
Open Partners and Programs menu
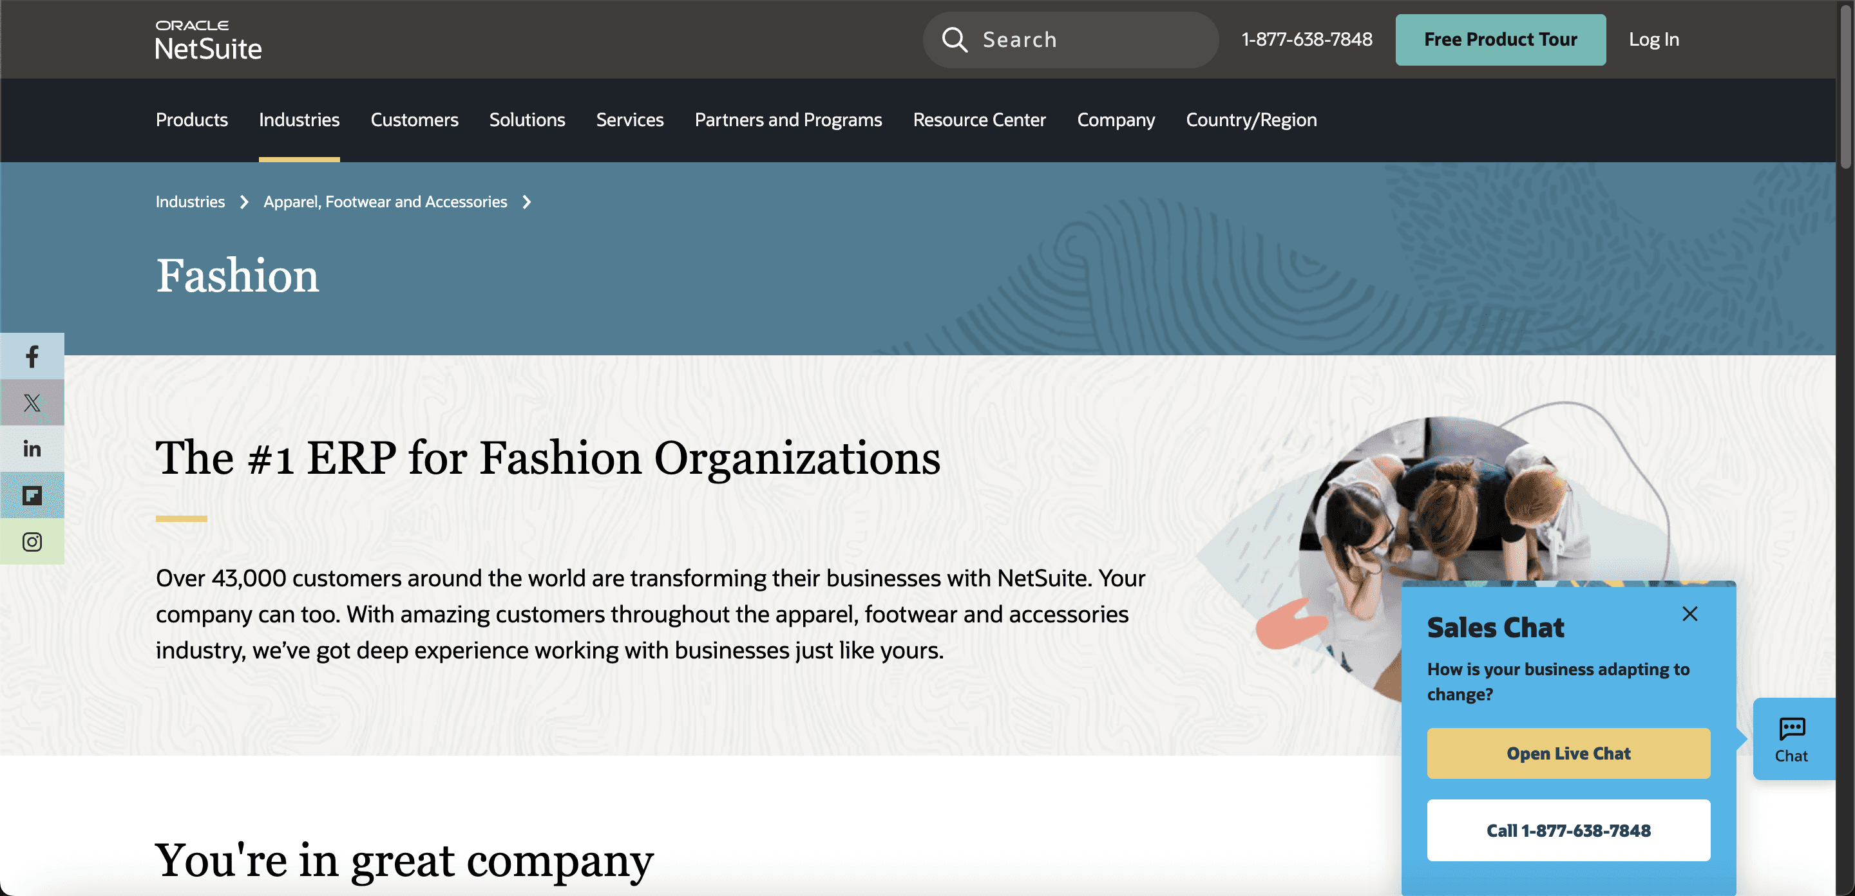[788, 120]
